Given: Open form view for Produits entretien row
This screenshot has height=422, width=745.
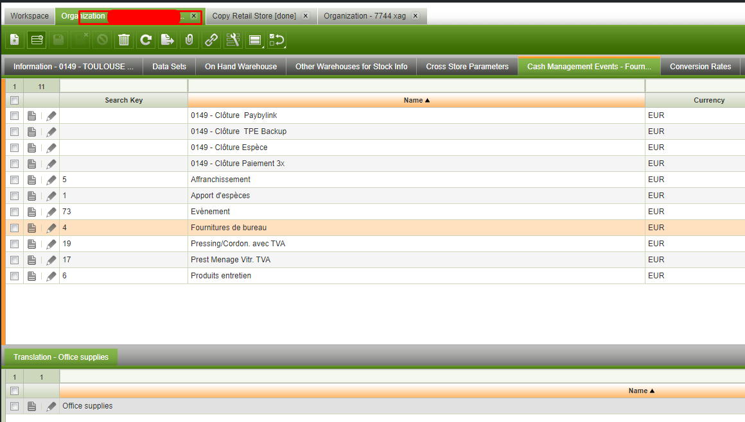Looking at the screenshot, I should 32,276.
